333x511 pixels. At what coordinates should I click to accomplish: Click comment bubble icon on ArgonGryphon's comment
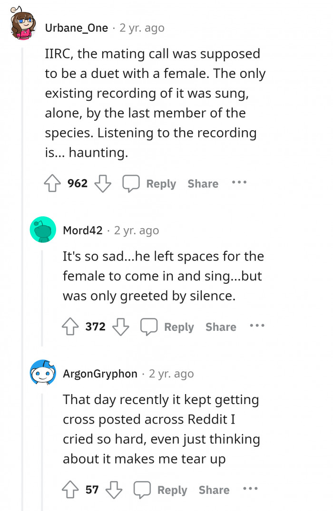(142, 490)
